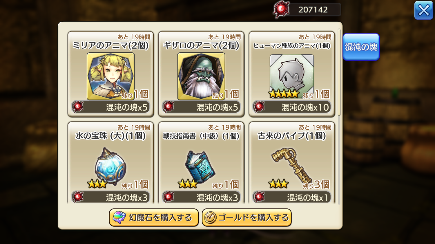Buy 戦技指南書 for 混沌の塊x3
The width and height of the screenshot is (435, 244).
pos(201,197)
